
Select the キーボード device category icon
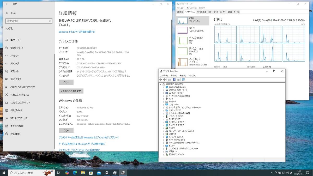(x=167, y=102)
